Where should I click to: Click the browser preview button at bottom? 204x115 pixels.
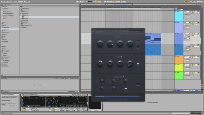click(x=2, y=75)
